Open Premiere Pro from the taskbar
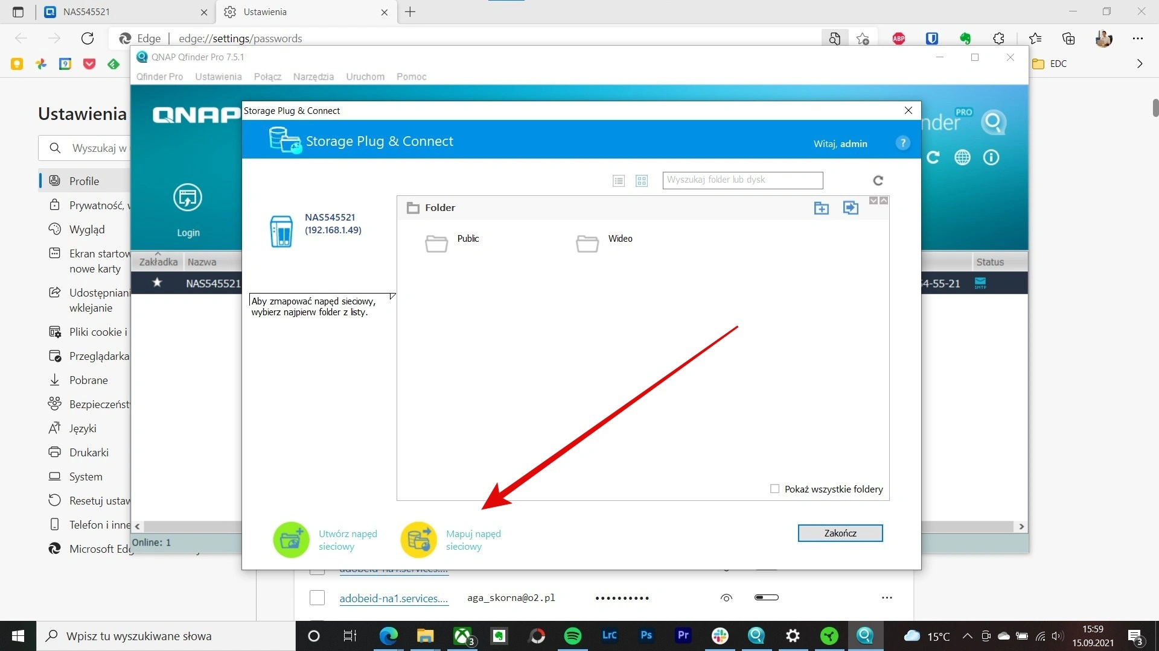The image size is (1159, 651). click(x=683, y=635)
